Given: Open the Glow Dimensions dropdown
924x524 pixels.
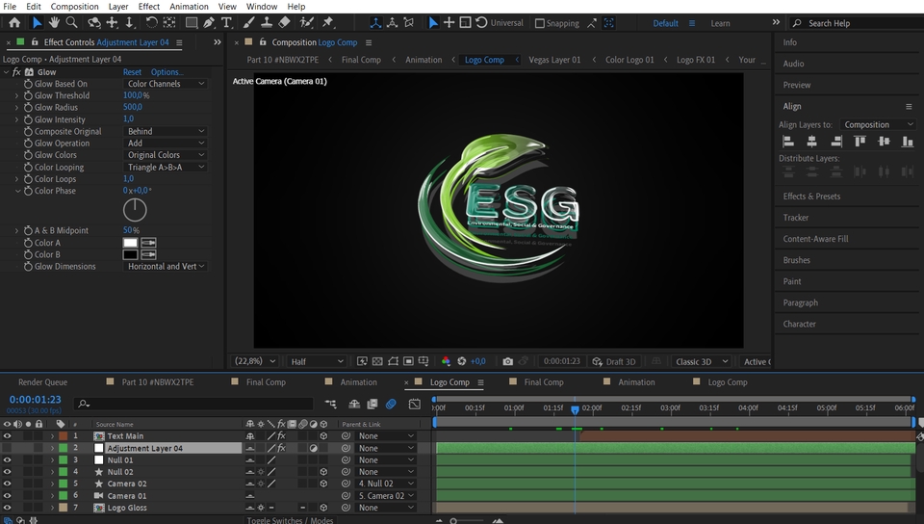Looking at the screenshot, I should [166, 267].
